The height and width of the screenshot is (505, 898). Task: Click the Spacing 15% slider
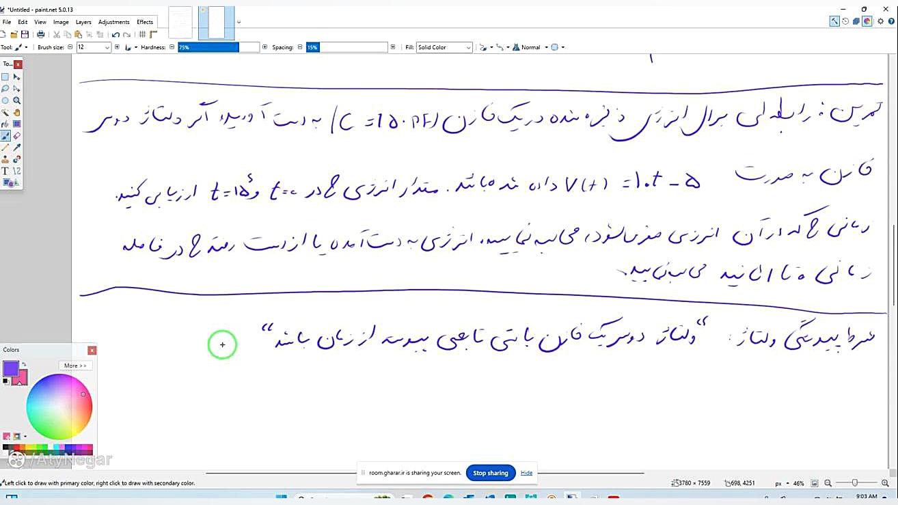tap(346, 47)
